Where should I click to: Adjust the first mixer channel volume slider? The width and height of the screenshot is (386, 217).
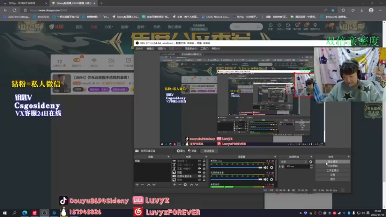(x=236, y=167)
